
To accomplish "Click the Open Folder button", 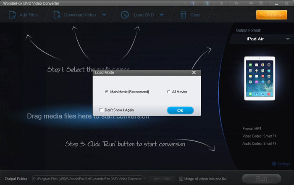I will tap(162, 179).
